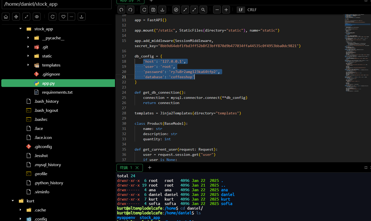The height and width of the screenshot is (221, 371).
Task: Click the favorites heart icon
Action: coord(63,17)
